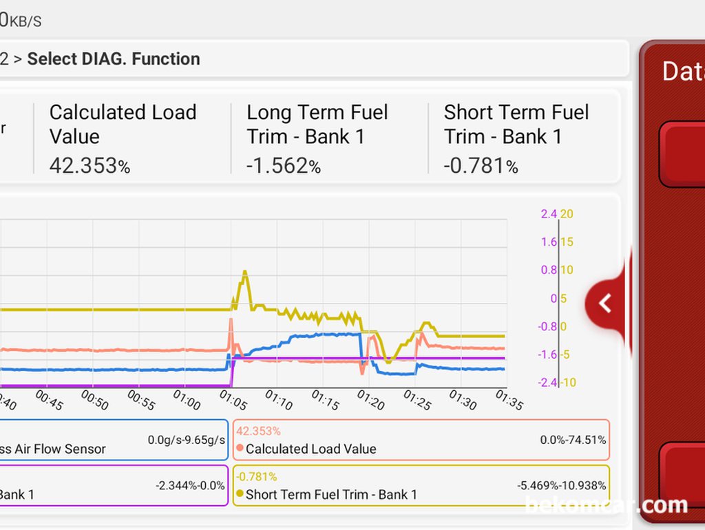This screenshot has height=530, width=705.
Task: Toggle the purple Bank 1 legend entry
Action: click(114, 485)
